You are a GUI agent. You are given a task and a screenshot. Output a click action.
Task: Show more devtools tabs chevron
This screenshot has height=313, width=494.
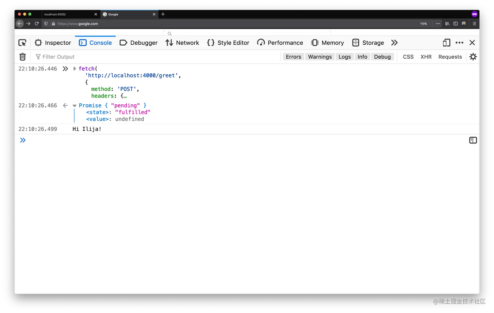394,43
